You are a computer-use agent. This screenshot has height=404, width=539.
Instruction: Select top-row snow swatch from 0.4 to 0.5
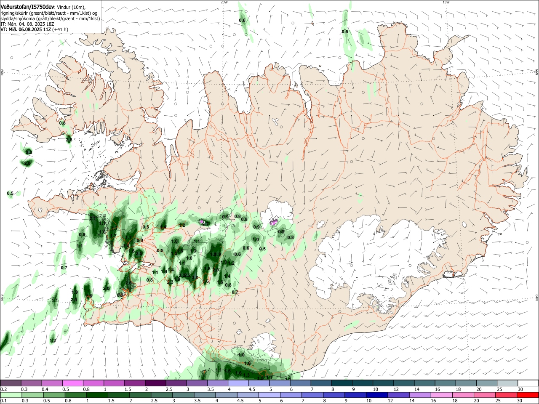[52, 383]
